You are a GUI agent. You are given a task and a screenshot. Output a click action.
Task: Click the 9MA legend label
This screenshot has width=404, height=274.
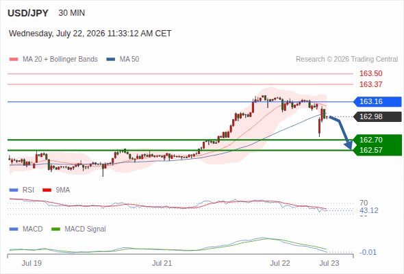point(63,190)
